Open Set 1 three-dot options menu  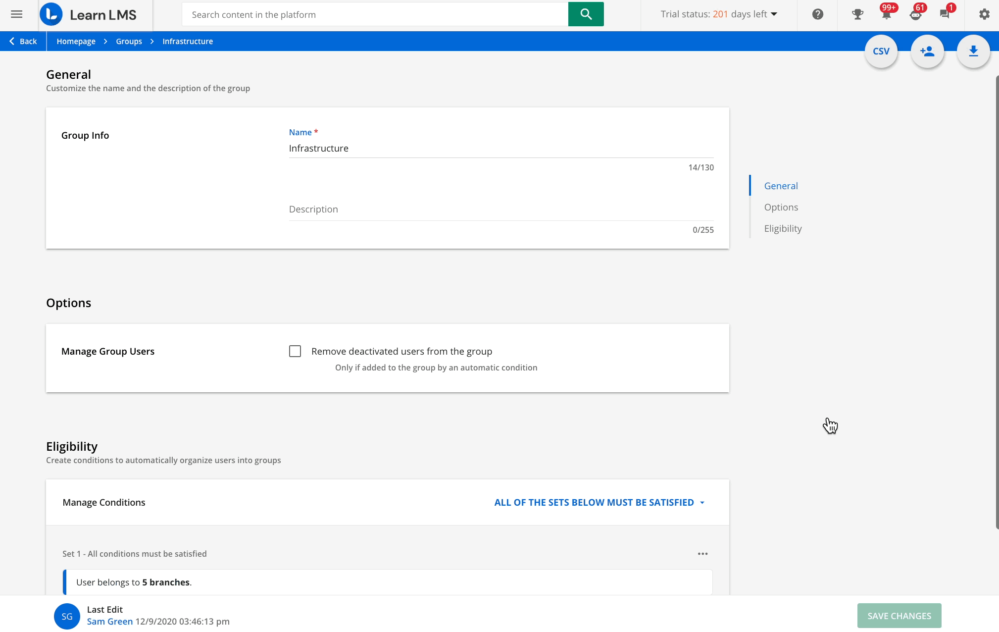[702, 554]
